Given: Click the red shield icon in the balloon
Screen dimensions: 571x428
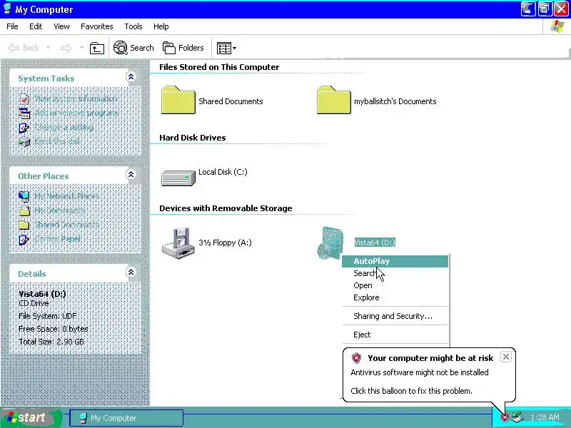Looking at the screenshot, I should click(356, 358).
